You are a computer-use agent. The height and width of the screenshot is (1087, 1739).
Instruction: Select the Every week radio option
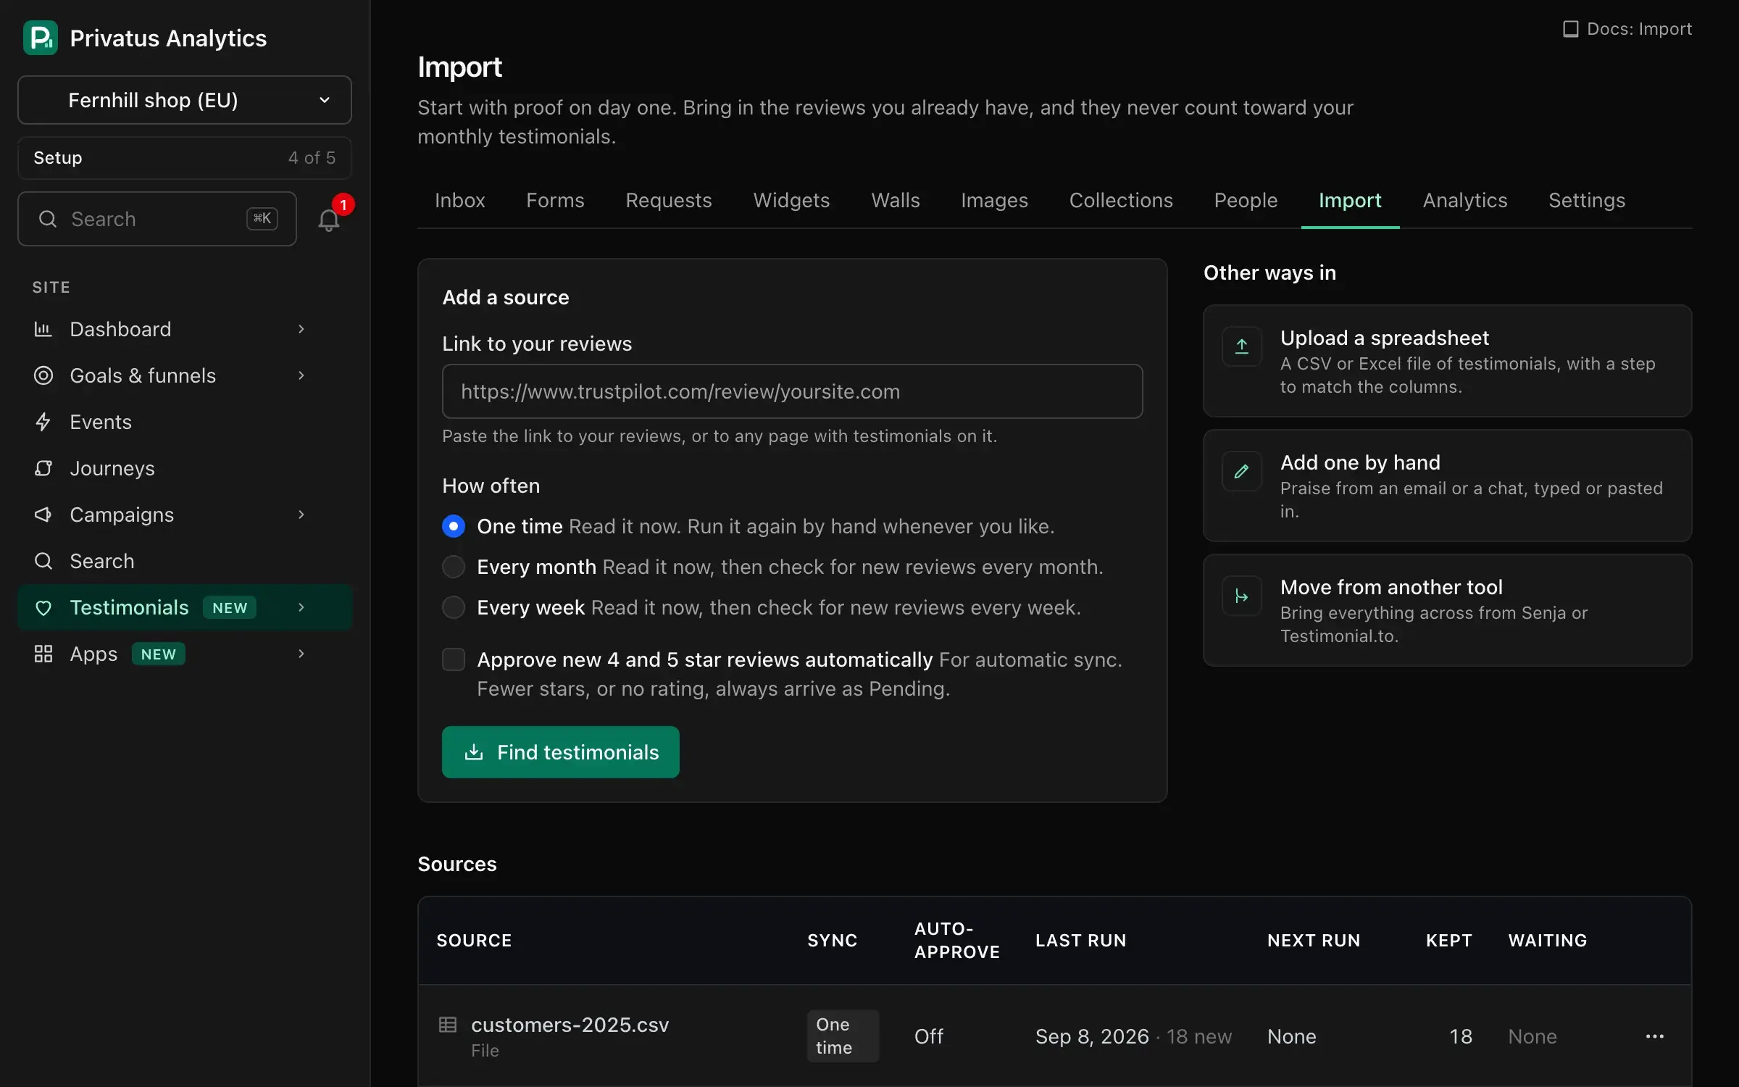[x=454, y=607]
